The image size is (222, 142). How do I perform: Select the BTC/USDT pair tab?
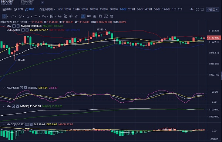coord(7,3)
